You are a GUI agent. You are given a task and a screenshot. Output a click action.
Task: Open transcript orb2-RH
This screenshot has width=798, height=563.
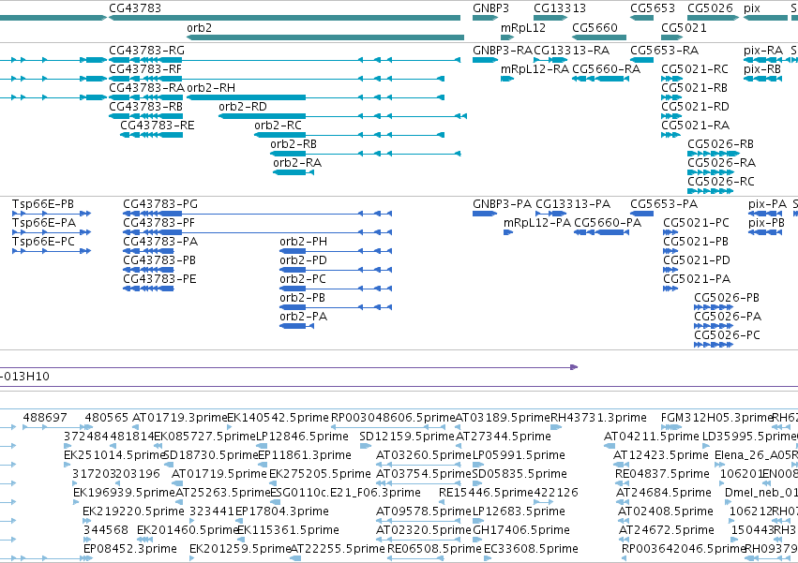315,97
